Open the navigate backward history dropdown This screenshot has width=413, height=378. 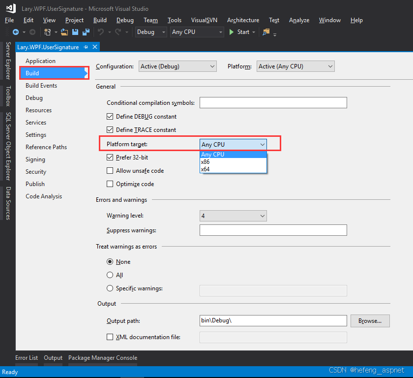point(24,32)
